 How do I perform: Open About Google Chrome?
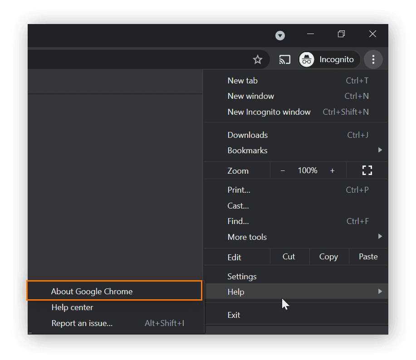coord(115,292)
